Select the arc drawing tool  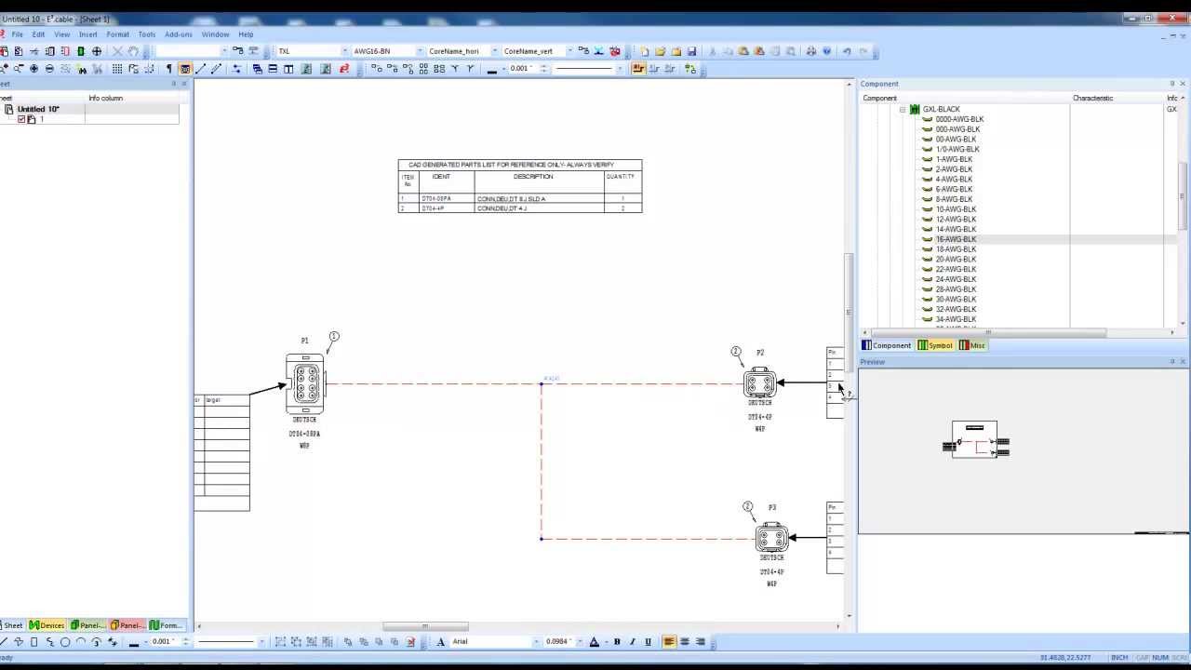click(81, 641)
